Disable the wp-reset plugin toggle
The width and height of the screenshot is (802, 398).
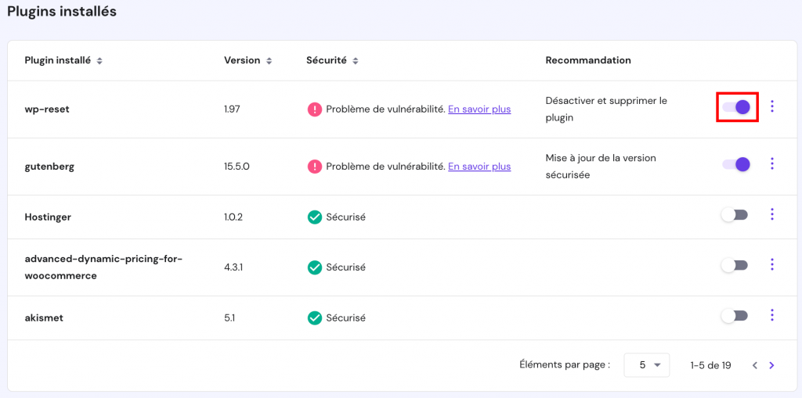tap(736, 107)
